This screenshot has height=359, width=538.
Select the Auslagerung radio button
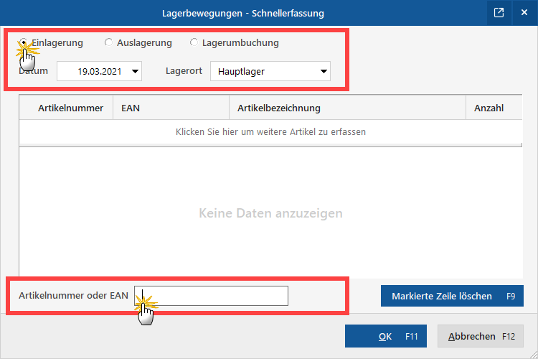109,42
